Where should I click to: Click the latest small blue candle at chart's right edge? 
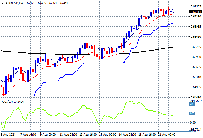pyautogui.click(x=173, y=12)
